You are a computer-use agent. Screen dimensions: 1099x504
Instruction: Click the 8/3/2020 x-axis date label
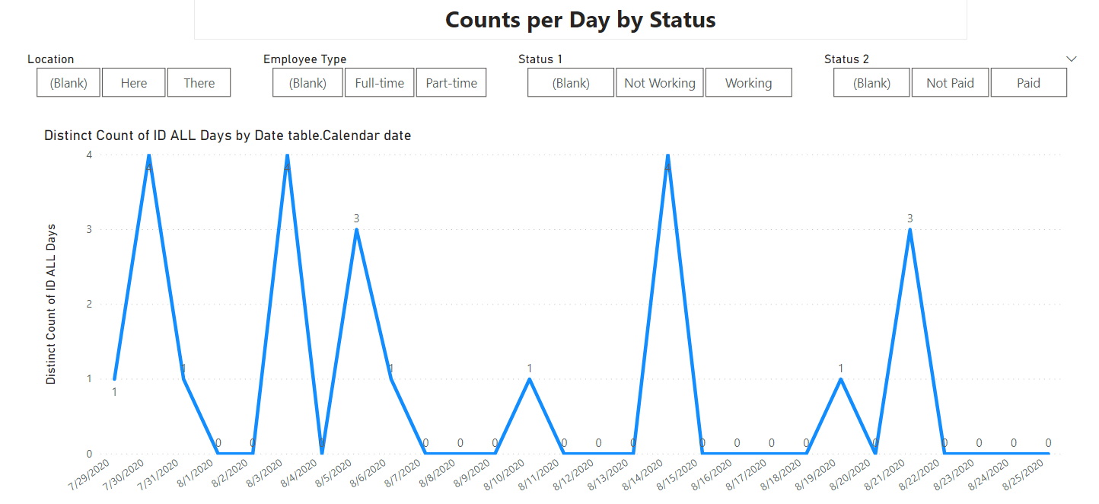coord(266,473)
